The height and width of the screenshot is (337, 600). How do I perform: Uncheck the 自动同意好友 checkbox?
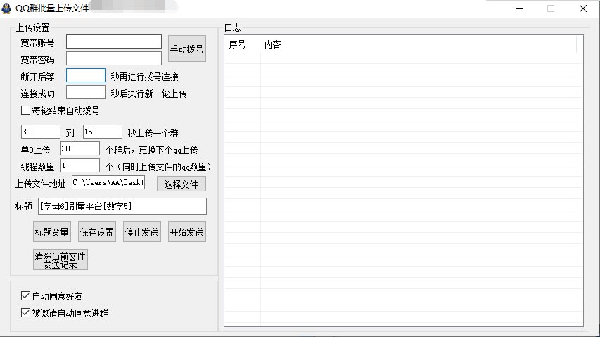(x=25, y=295)
